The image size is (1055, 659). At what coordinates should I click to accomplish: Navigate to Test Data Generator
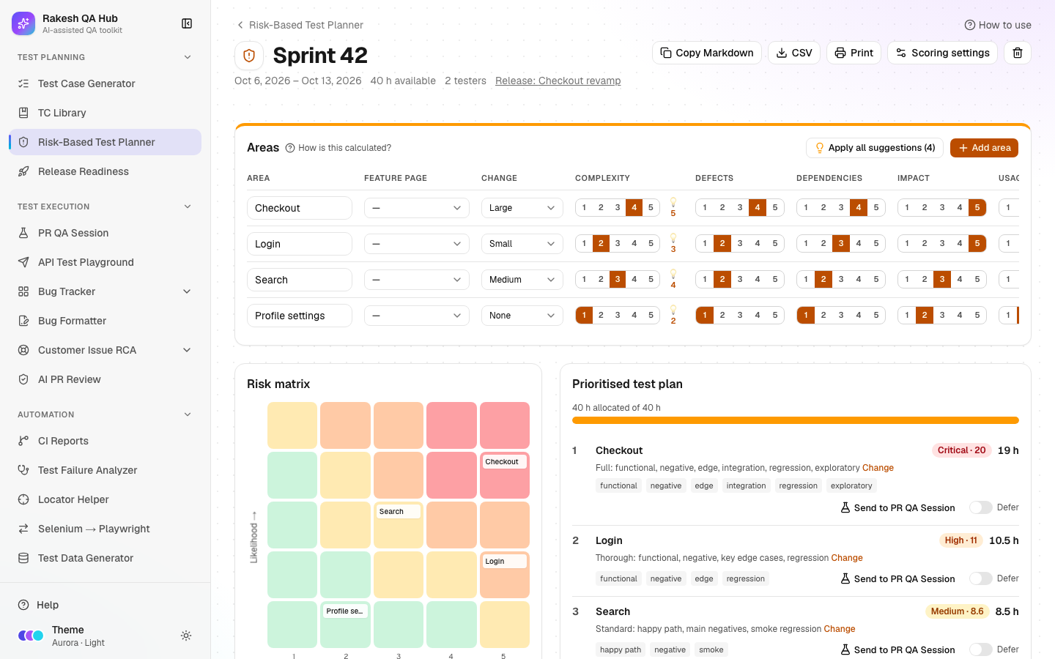[105, 558]
